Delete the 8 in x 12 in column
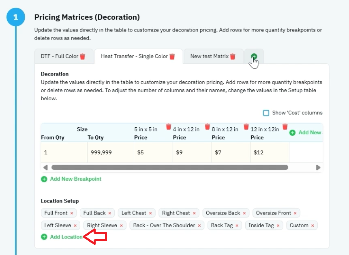Screen dimensions: 349x255 [x=246, y=127]
